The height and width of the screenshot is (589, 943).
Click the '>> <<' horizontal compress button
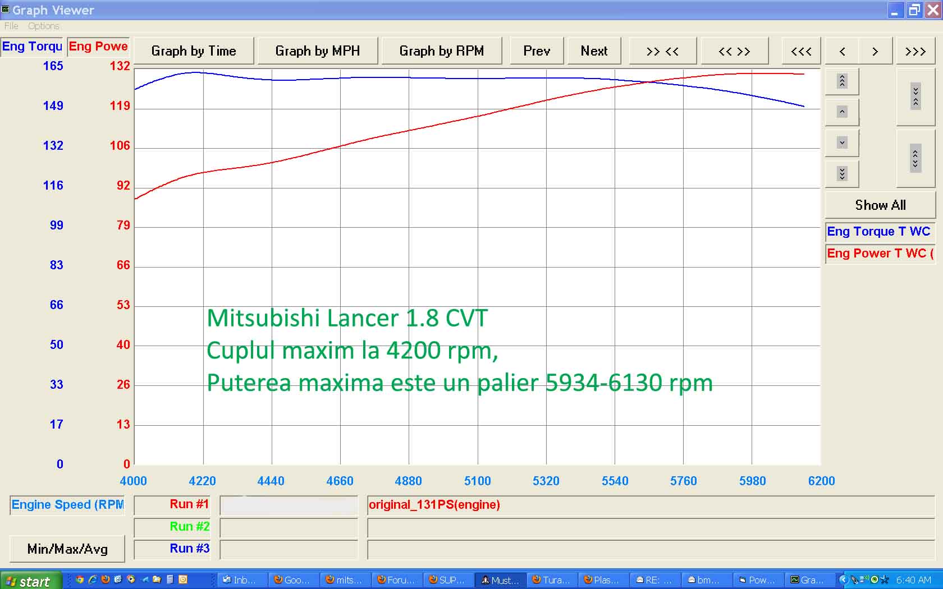click(x=663, y=51)
